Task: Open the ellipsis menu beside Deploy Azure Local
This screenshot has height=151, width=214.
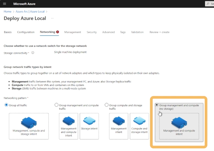Action: click(x=52, y=18)
